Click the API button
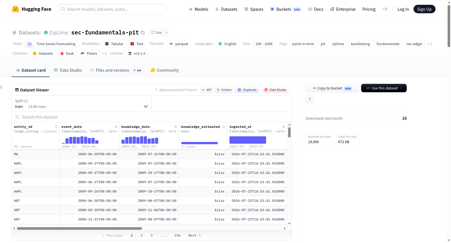 click(206, 90)
